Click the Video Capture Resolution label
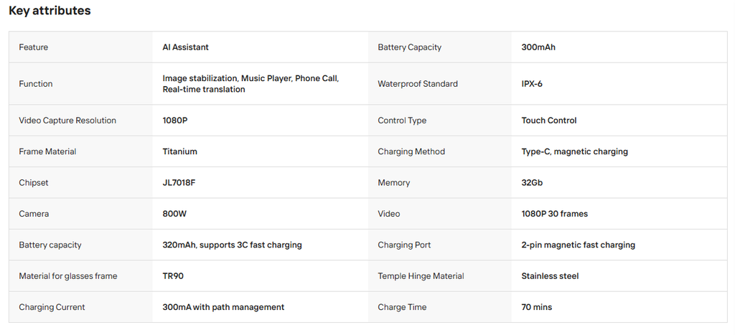The width and height of the screenshot is (735, 335). 67,121
